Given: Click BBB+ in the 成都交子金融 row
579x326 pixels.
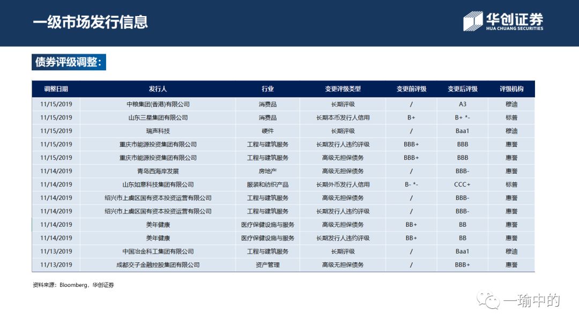Looking at the screenshot, I should (x=462, y=265).
